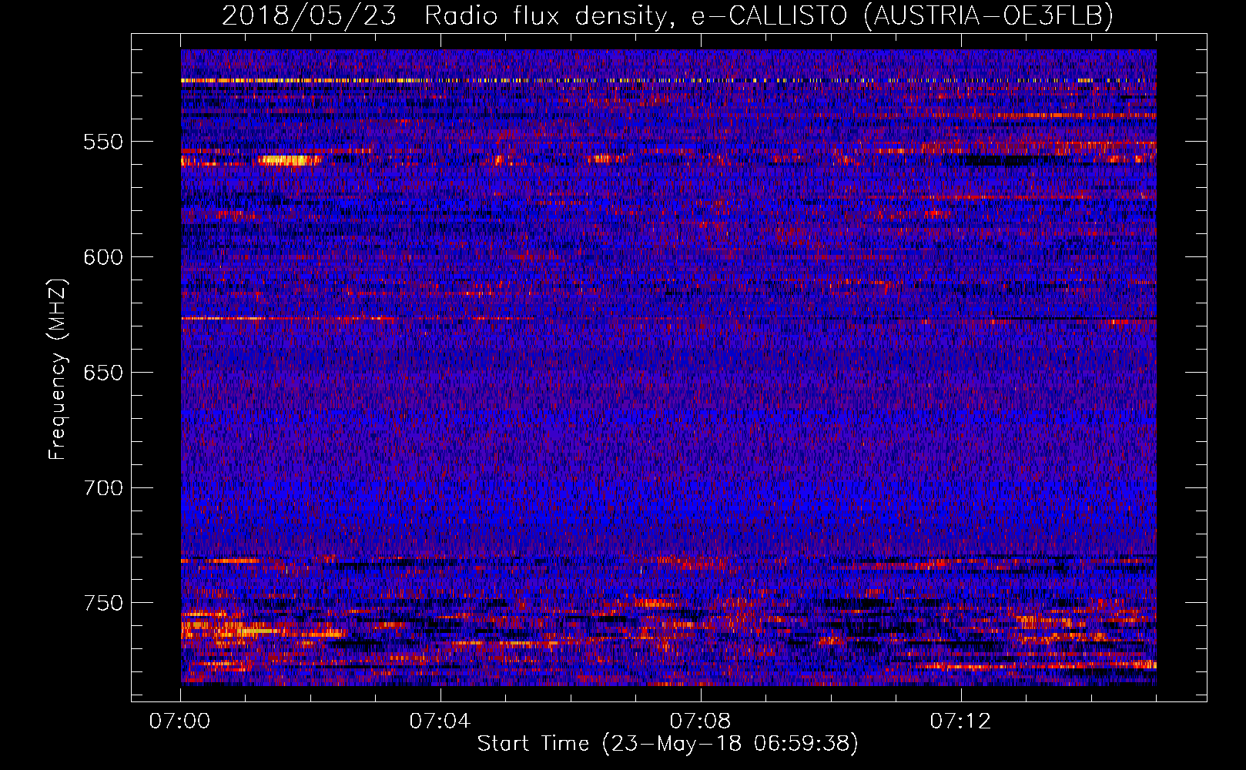Click the '700' frequency axis label
The image size is (1246, 770).
pyautogui.click(x=103, y=488)
